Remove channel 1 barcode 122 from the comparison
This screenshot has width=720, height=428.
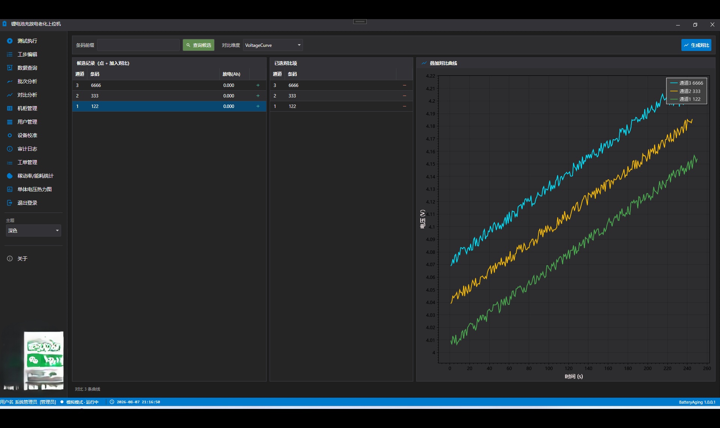pos(404,106)
